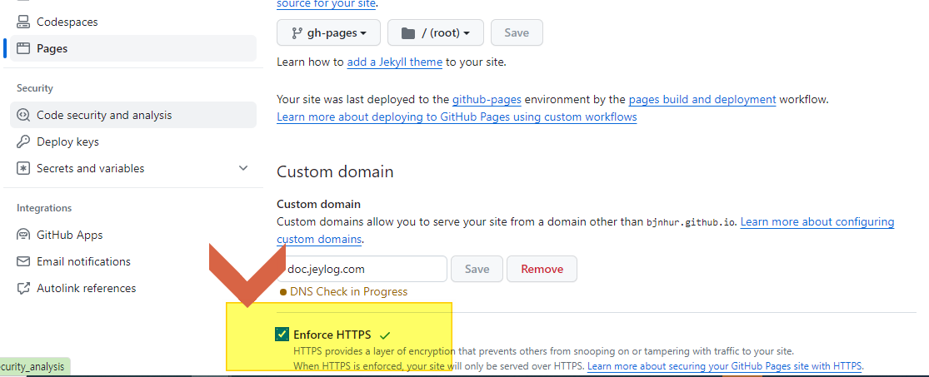Click the 'Custom domain' section heading
This screenshot has width=929, height=377.
pos(335,172)
